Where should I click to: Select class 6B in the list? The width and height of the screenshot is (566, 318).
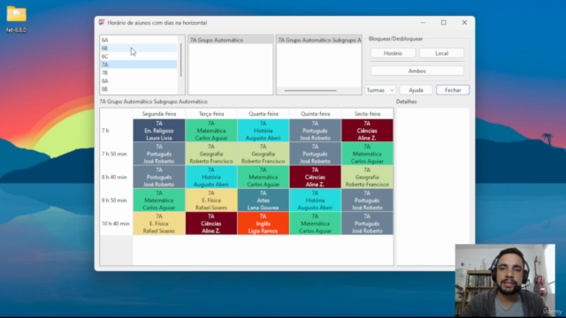[139, 48]
